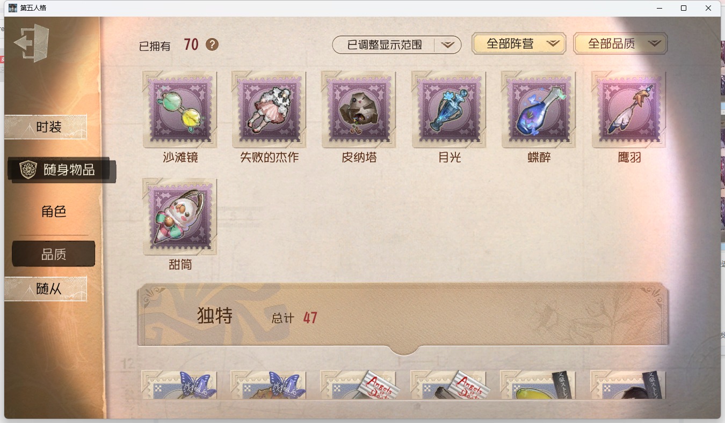The width and height of the screenshot is (725, 423).
Task: Open the question mark help icon
Action: coord(212,44)
